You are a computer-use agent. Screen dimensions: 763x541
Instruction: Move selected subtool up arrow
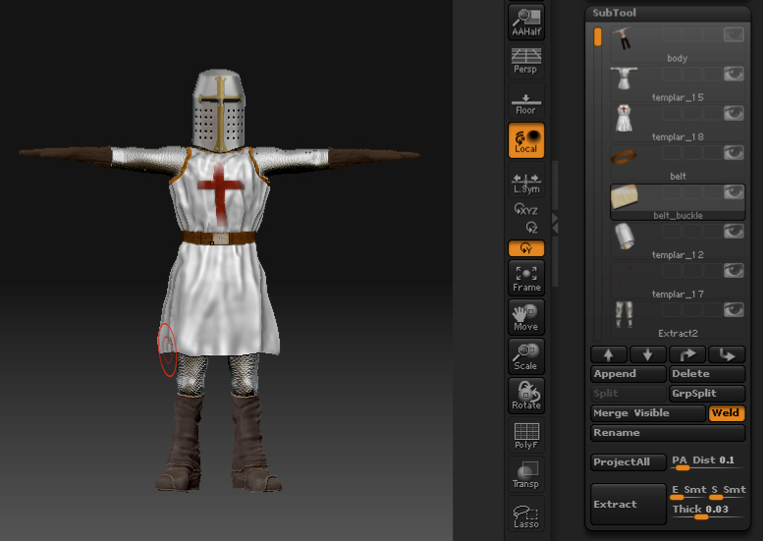[x=608, y=354]
